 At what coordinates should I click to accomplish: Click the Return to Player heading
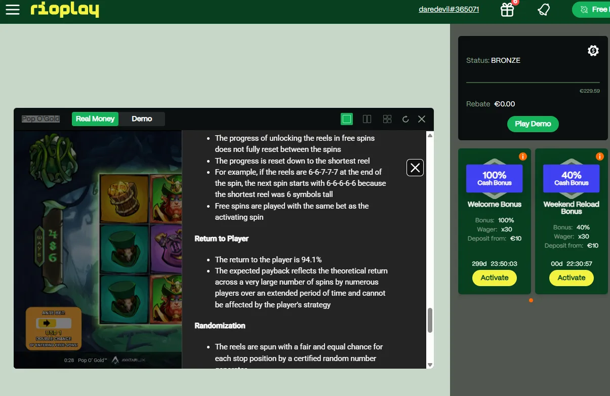(x=222, y=239)
